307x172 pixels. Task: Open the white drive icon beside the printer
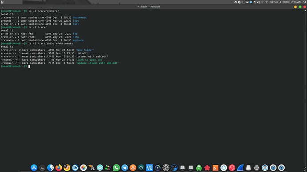point(248,168)
